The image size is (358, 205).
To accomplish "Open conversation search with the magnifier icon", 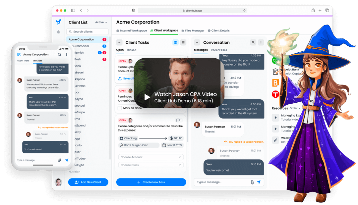I will tap(253, 42).
